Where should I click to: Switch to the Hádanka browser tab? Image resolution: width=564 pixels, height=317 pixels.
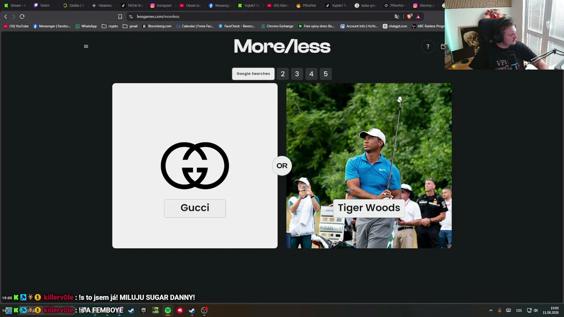103,6
